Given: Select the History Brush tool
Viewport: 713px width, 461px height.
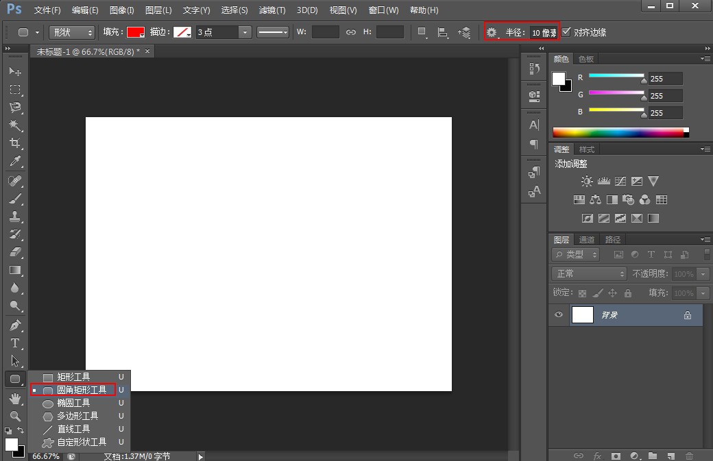Looking at the screenshot, I should click(14, 234).
